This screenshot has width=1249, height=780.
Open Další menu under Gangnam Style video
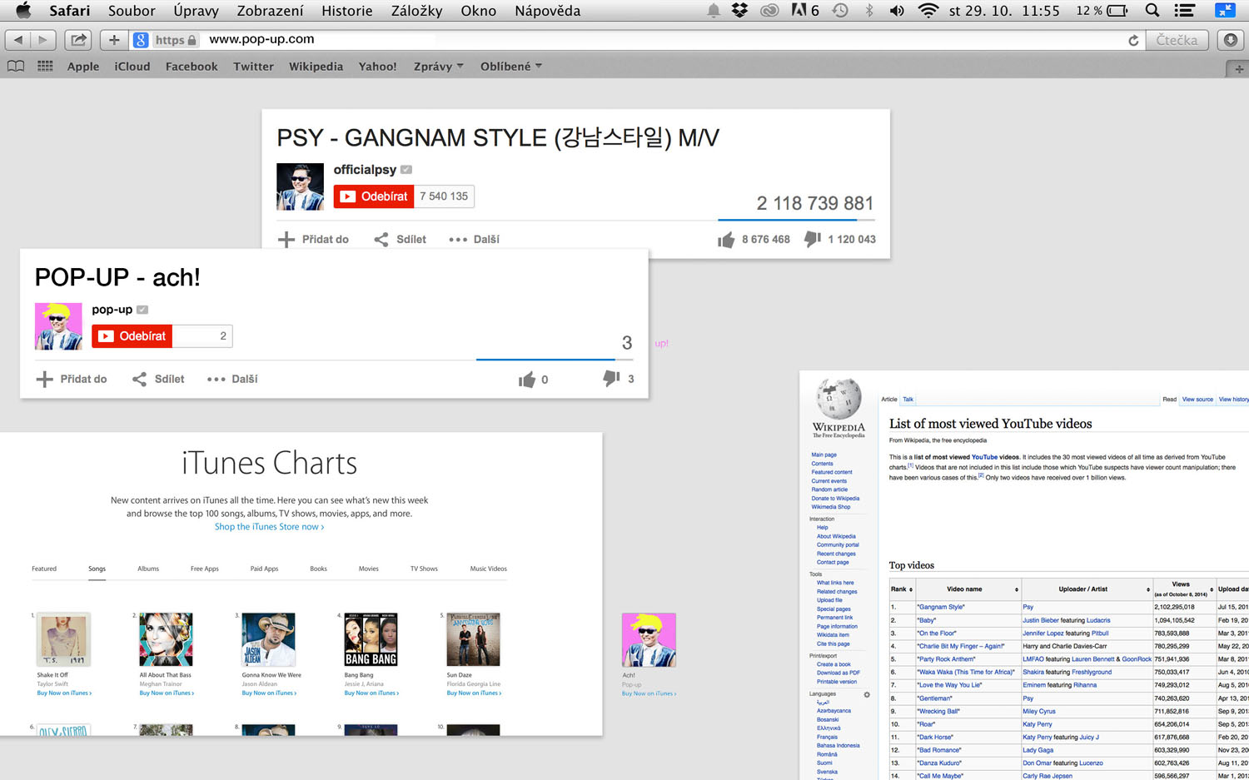[x=475, y=240]
